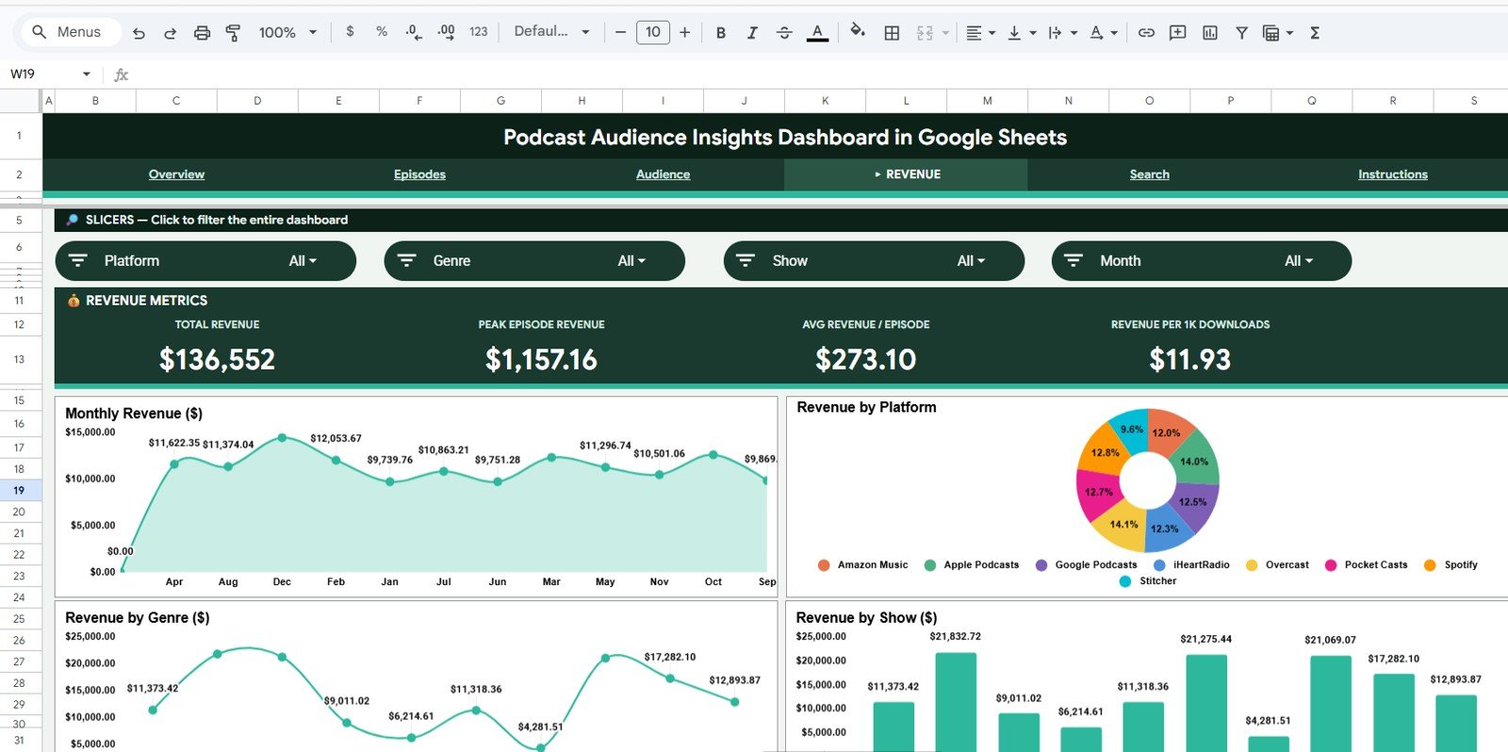Open the text color picker

pyautogui.click(x=817, y=32)
